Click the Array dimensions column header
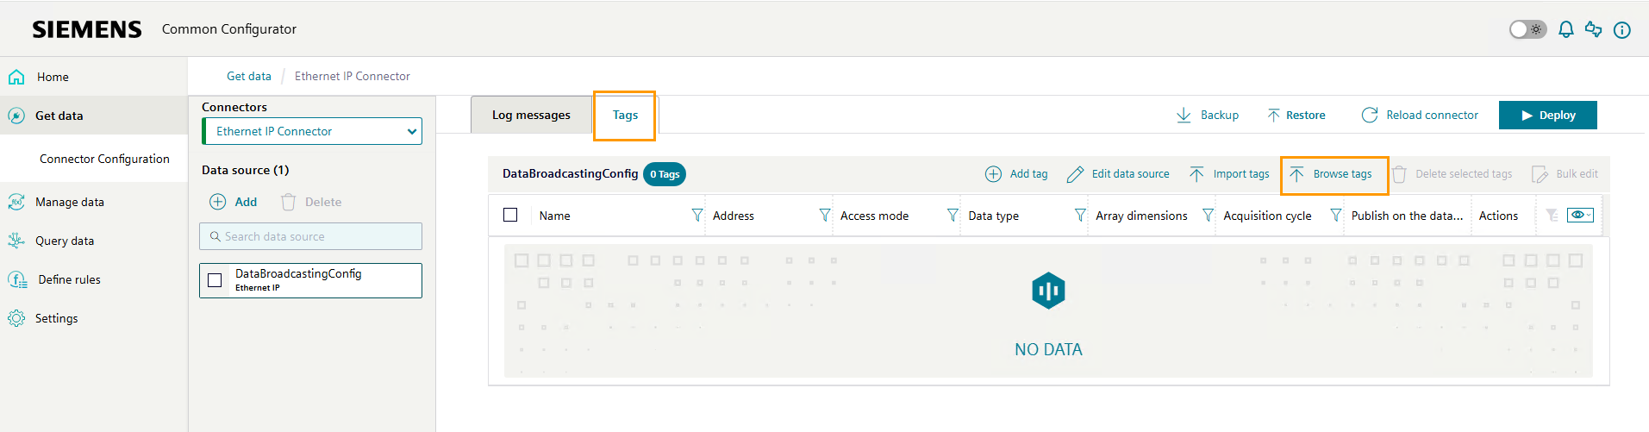 [1141, 216]
